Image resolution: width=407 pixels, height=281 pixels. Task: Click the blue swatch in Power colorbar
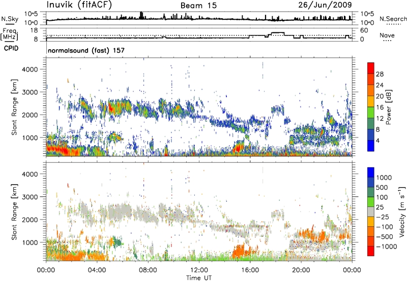tap(371, 146)
